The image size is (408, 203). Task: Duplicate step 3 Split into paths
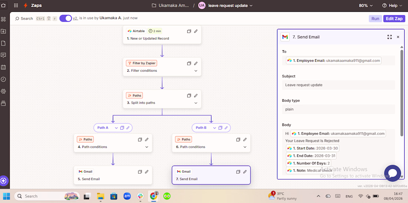(189, 95)
